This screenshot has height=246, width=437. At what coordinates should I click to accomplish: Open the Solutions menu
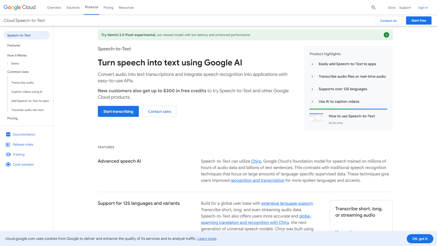tap(73, 8)
